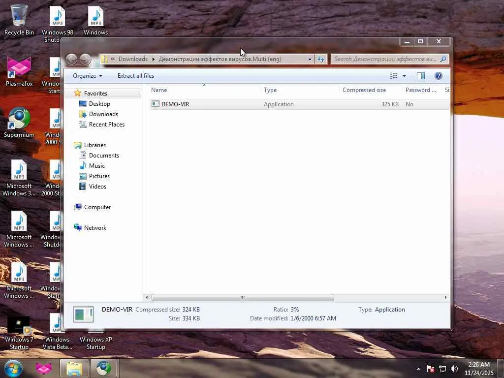
Task: Switch to Supermium taskbar button
Action: pos(103,368)
